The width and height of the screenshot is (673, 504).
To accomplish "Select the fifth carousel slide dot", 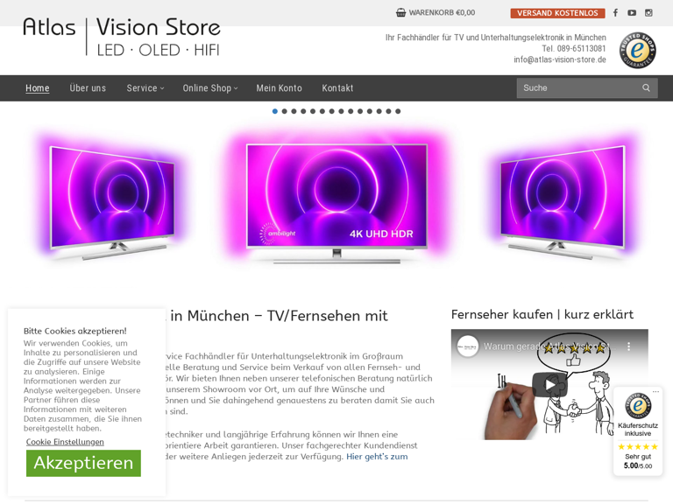I will pos(313,111).
